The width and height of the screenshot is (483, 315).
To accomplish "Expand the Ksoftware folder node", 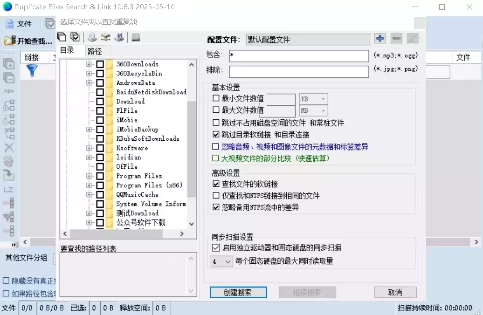I will 89,148.
